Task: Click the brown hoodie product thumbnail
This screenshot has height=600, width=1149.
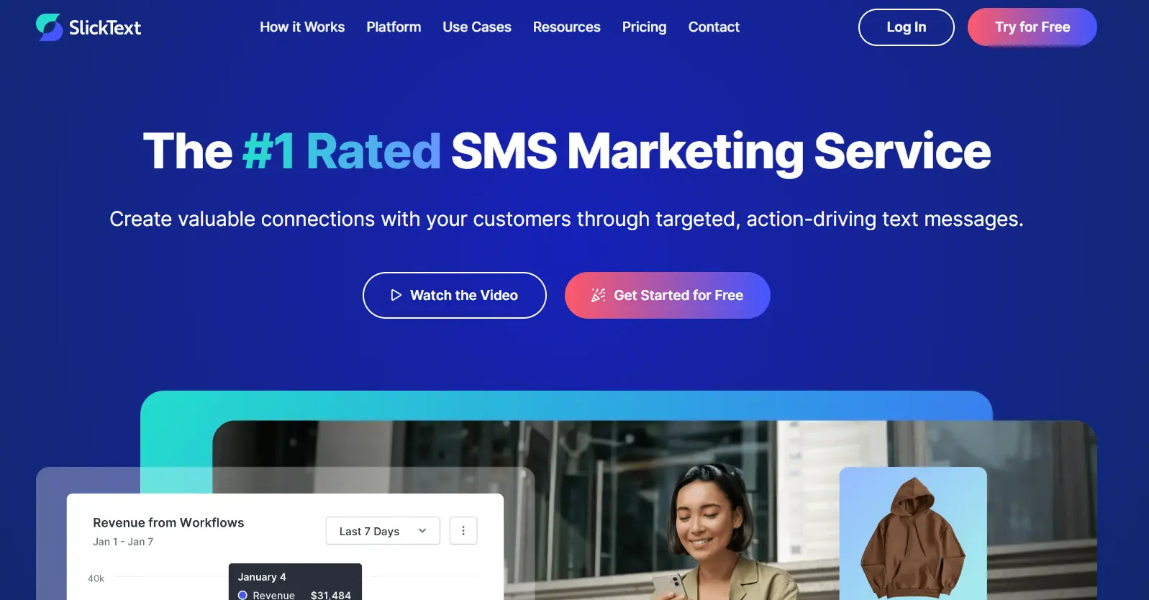Action: tap(913, 533)
